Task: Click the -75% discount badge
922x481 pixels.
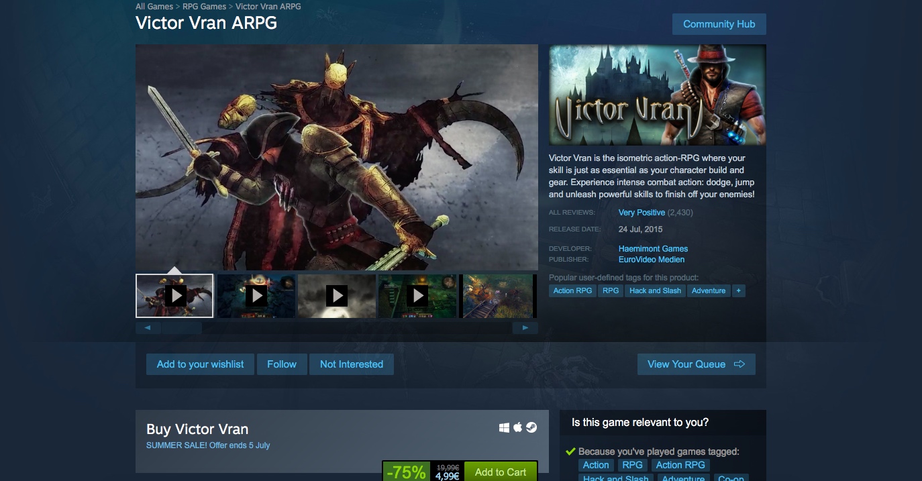Action: click(x=406, y=472)
